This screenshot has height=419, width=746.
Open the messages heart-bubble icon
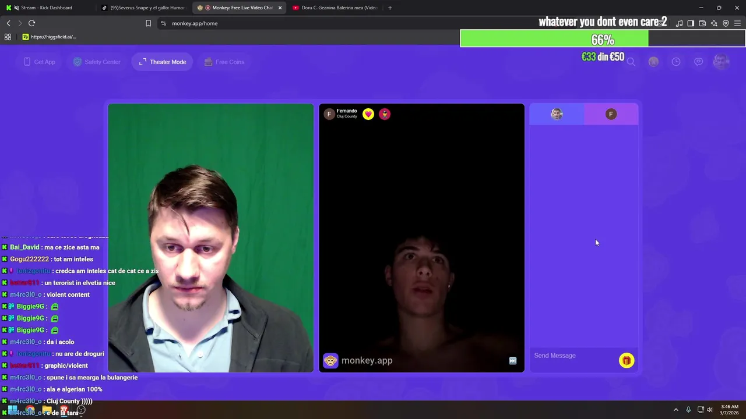[698, 62]
